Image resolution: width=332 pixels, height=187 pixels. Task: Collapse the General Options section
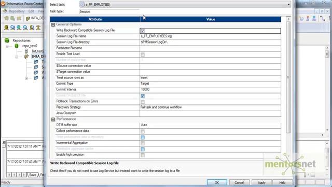coord(53,24)
